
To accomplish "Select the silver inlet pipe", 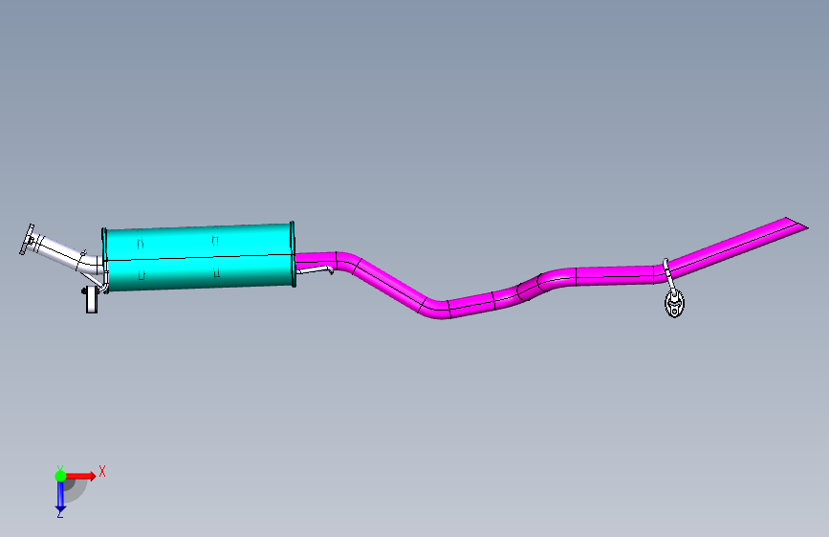I will pos(66,255).
